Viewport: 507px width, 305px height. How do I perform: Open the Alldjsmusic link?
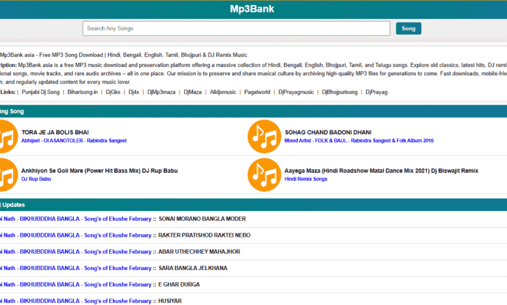pos(223,92)
